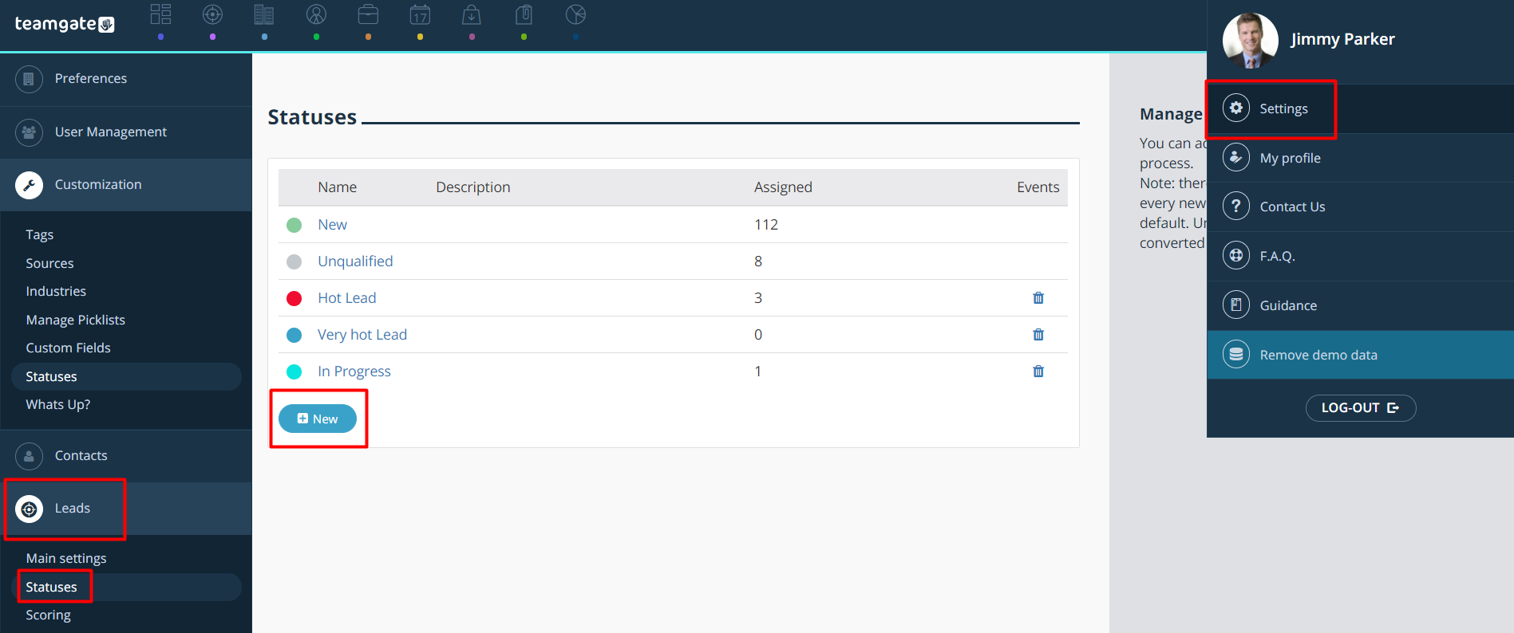Click the User Management people icon
This screenshot has width=1514, height=633.
[29, 132]
